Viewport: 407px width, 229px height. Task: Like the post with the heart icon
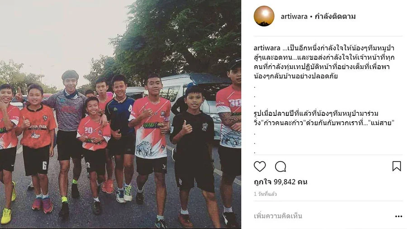pyautogui.click(x=260, y=167)
